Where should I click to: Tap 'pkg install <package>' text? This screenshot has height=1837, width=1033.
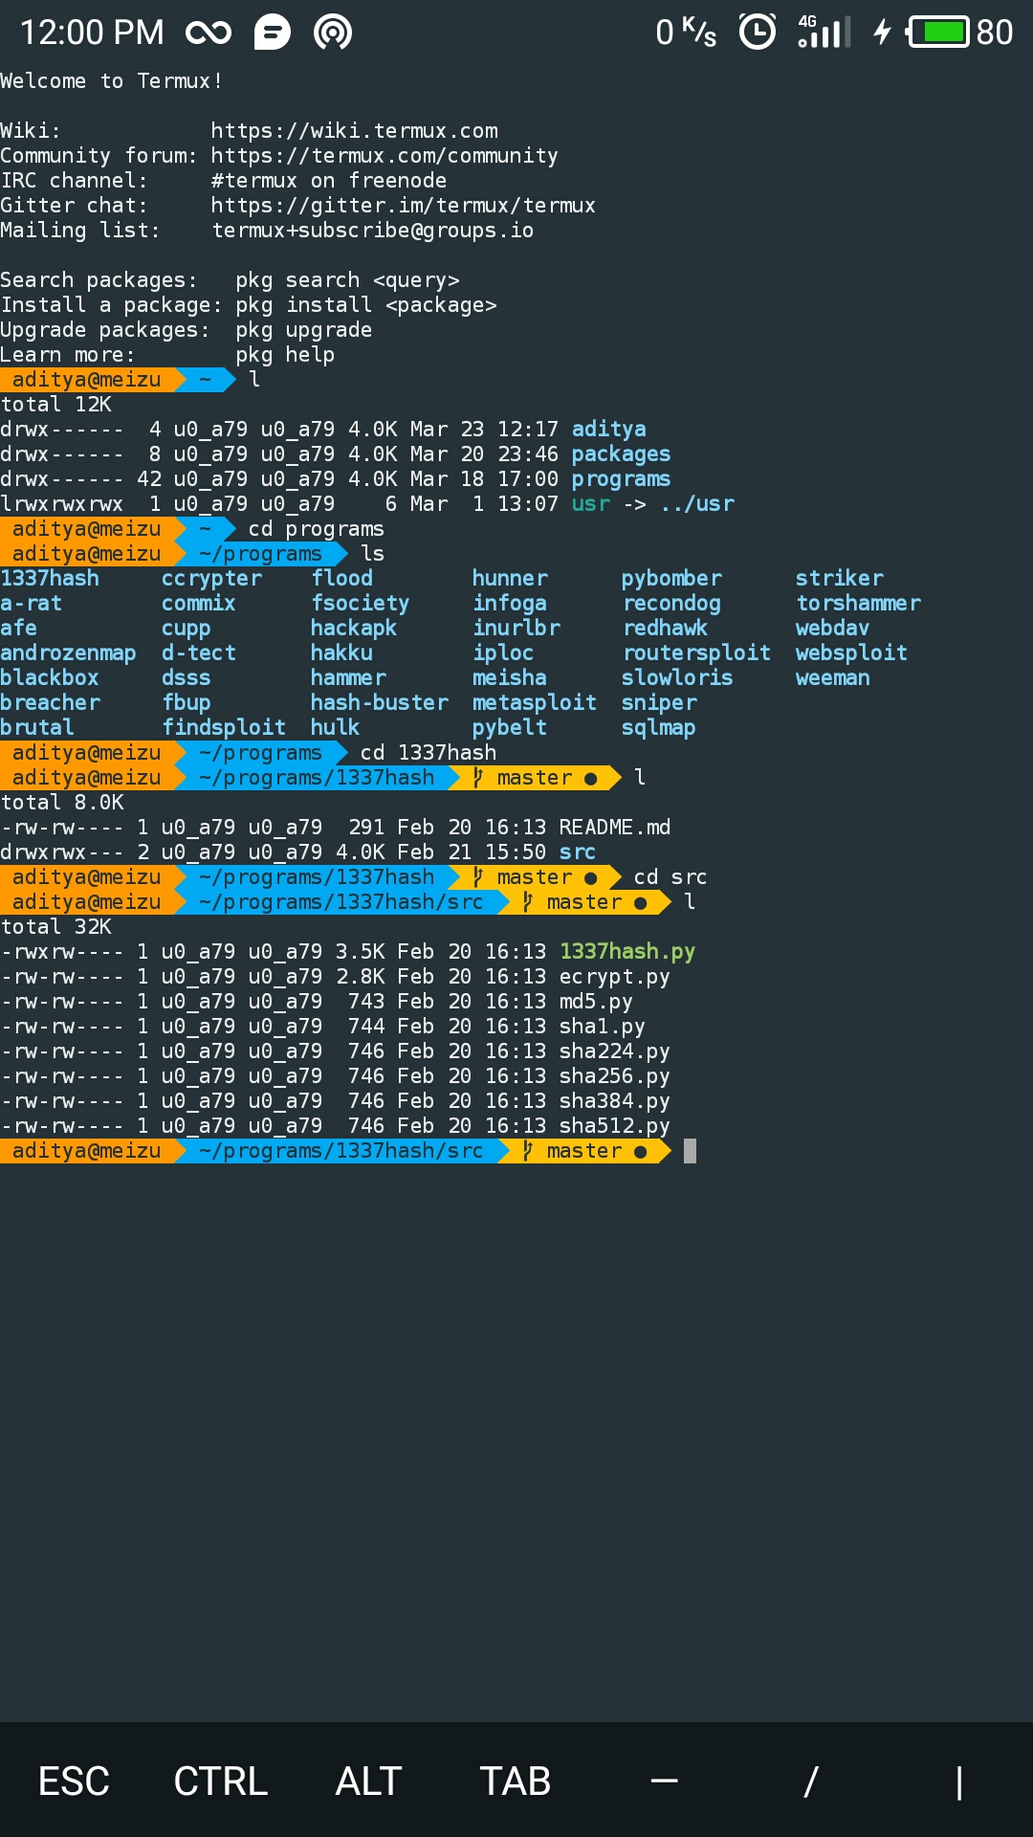coord(366,305)
